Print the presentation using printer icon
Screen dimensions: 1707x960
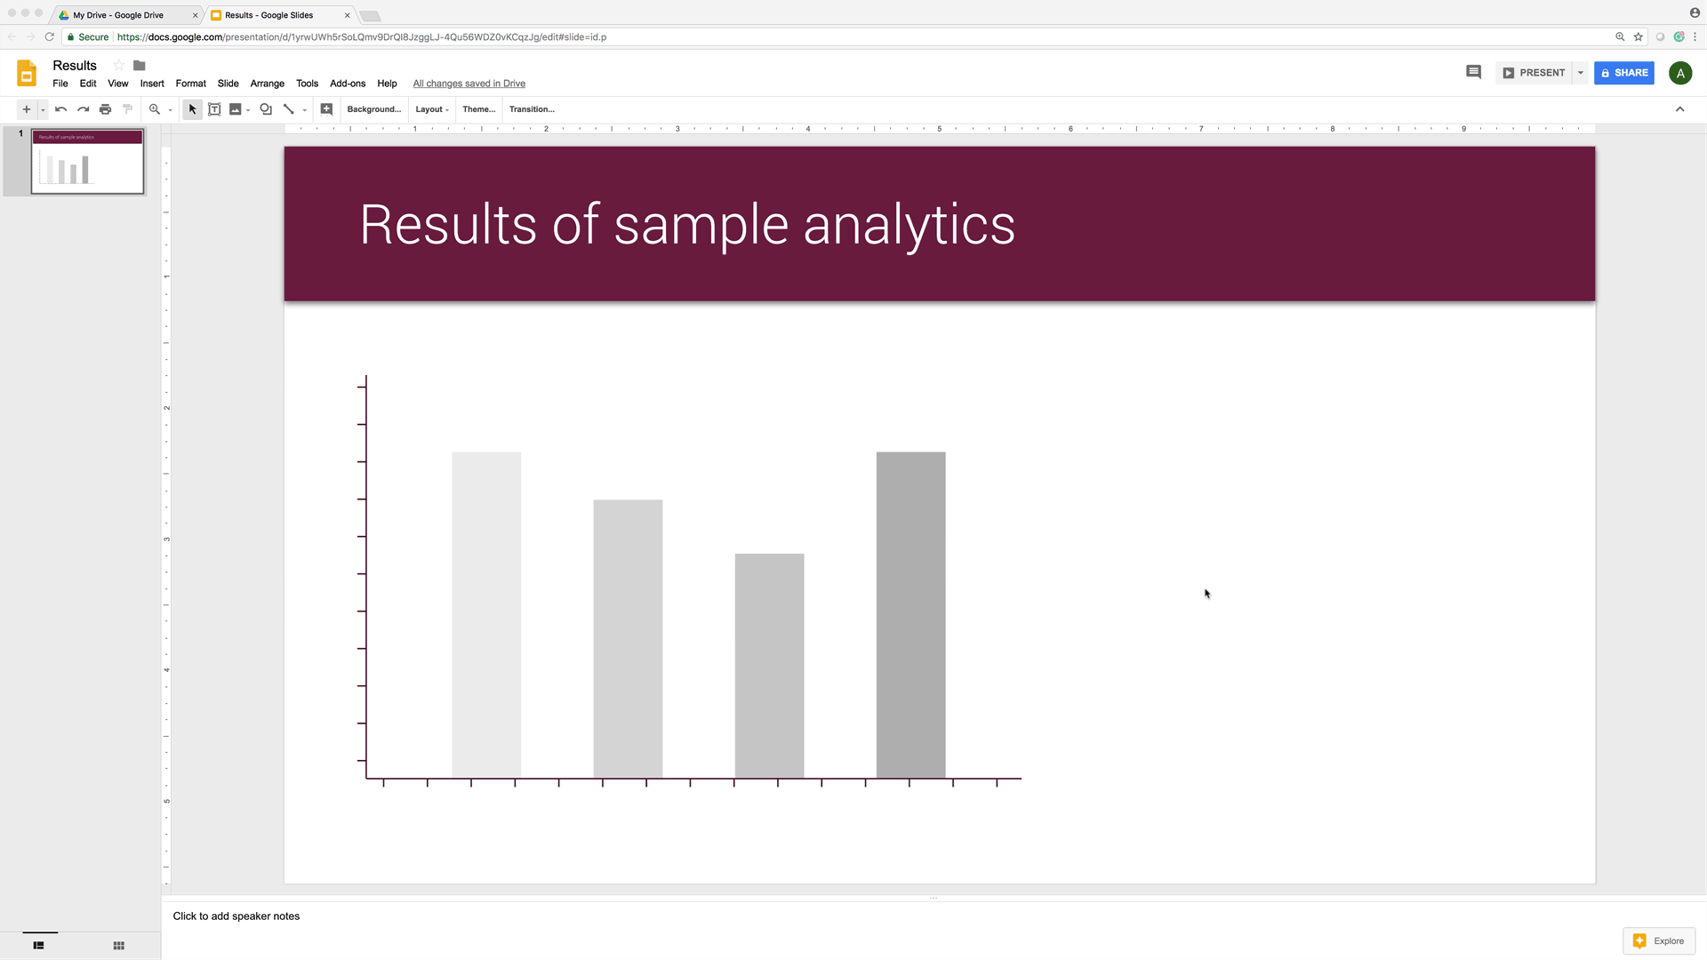[105, 109]
